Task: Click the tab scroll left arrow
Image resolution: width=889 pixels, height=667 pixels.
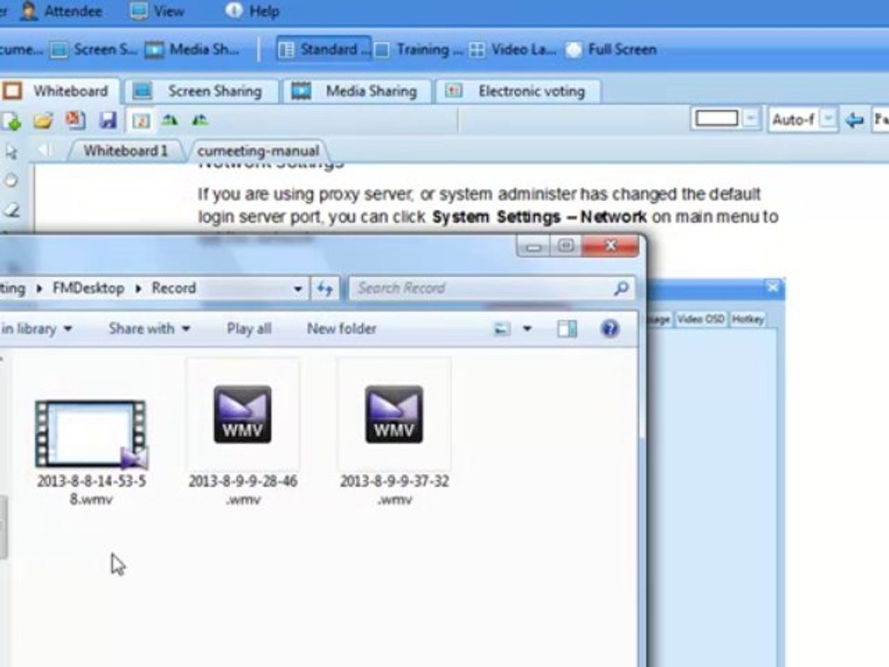Action: point(44,150)
